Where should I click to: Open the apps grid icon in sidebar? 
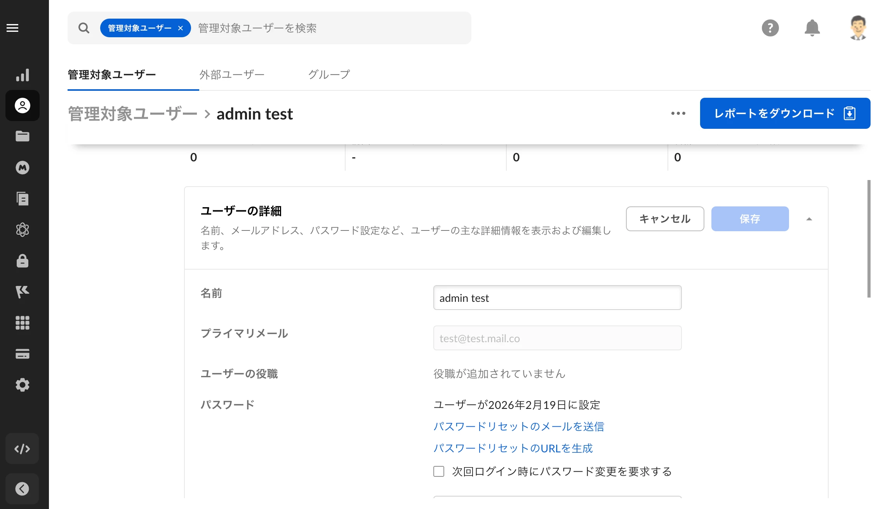point(23,323)
